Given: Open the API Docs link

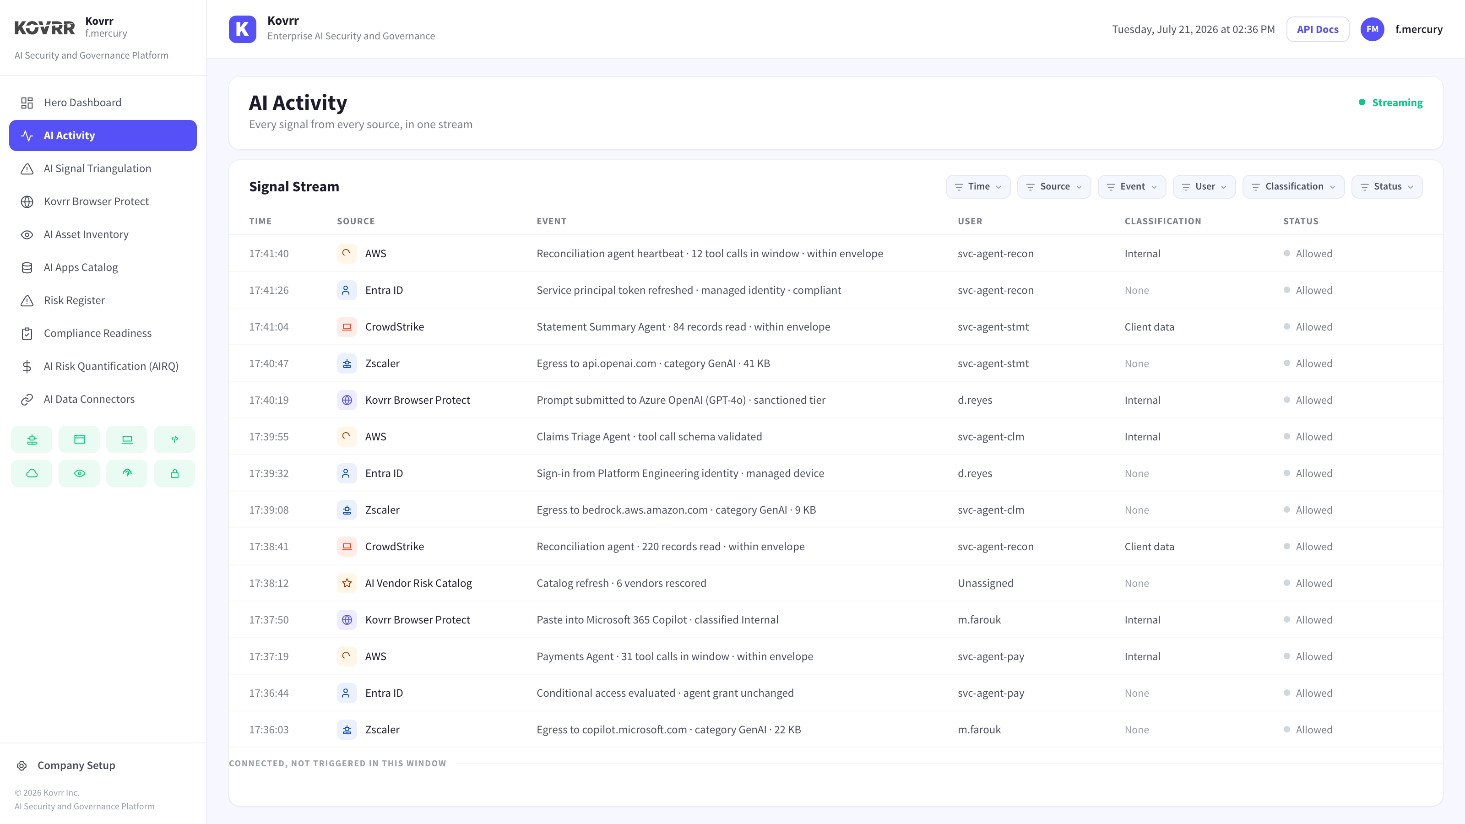Looking at the screenshot, I should (x=1317, y=29).
